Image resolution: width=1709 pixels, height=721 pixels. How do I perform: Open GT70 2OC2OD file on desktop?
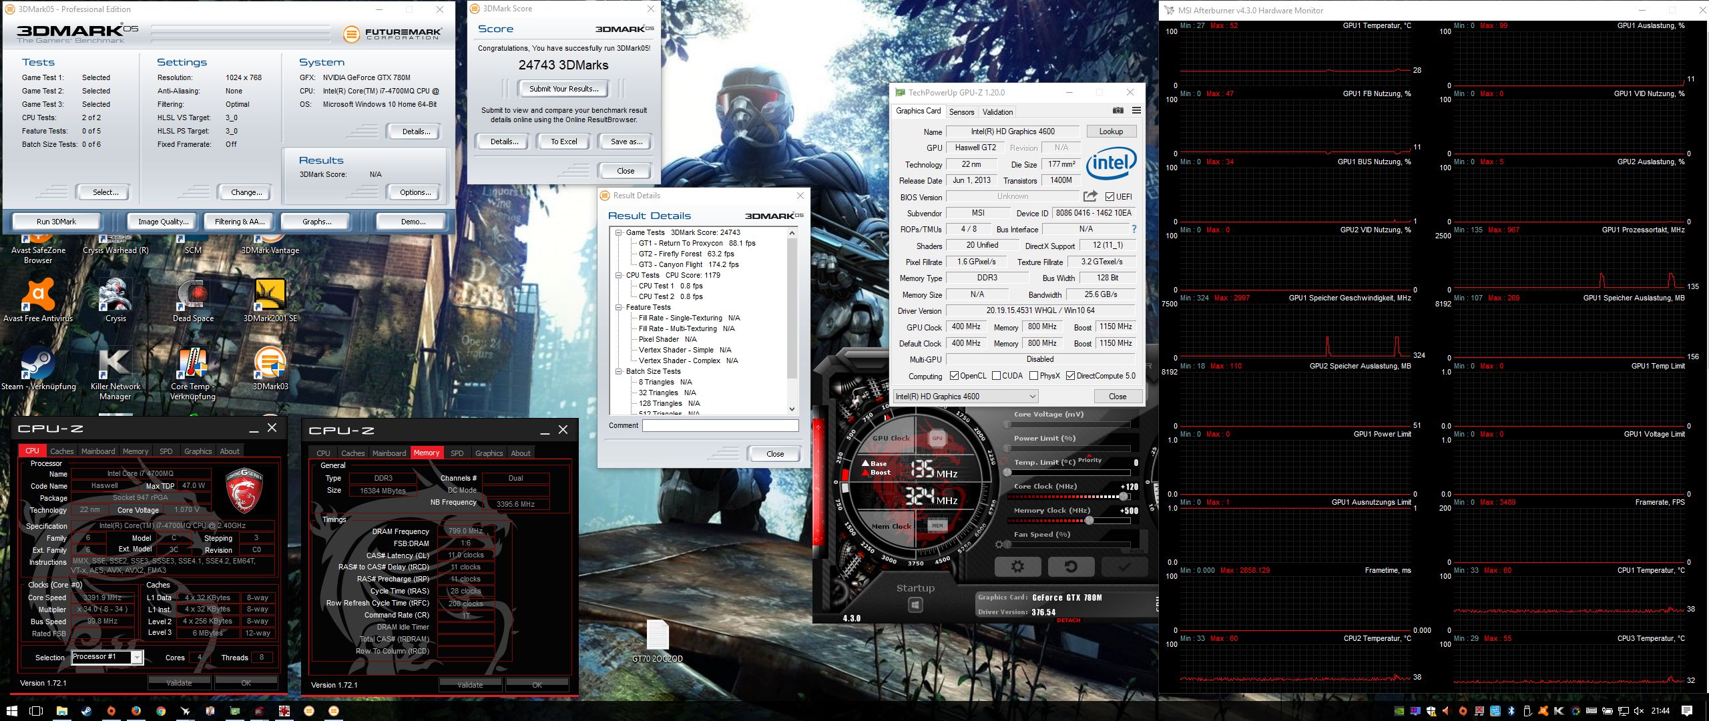pyautogui.click(x=658, y=641)
